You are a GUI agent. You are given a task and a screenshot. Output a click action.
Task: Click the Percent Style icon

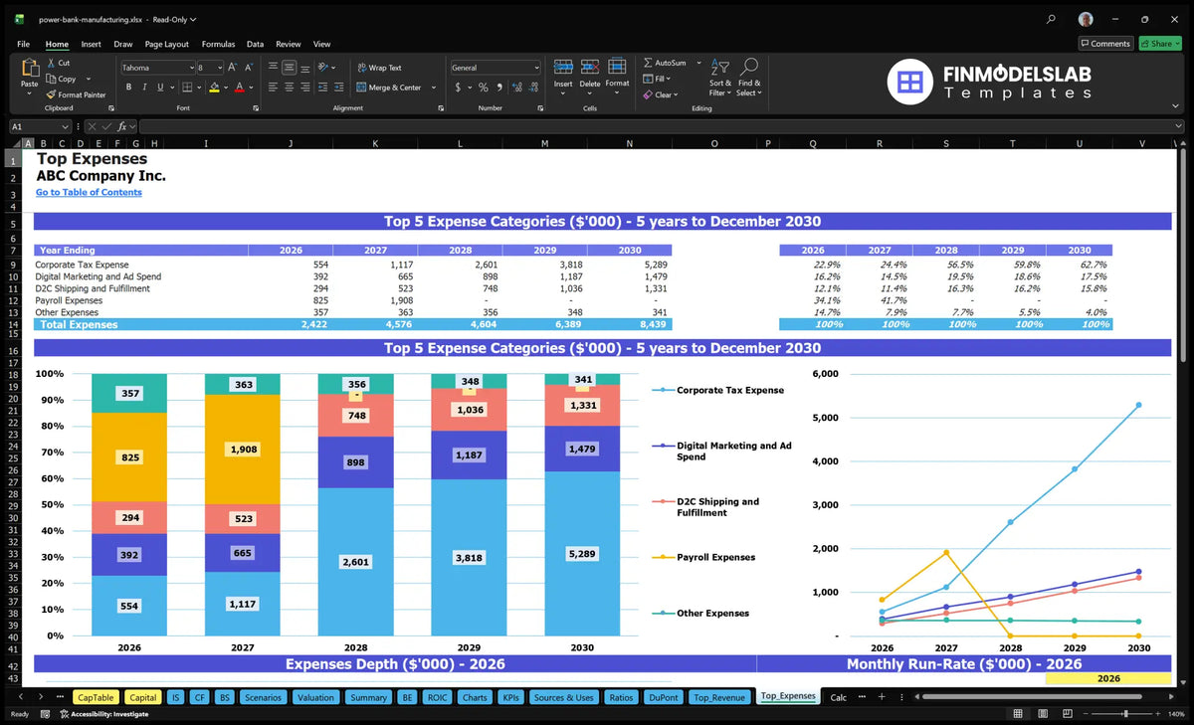(484, 88)
